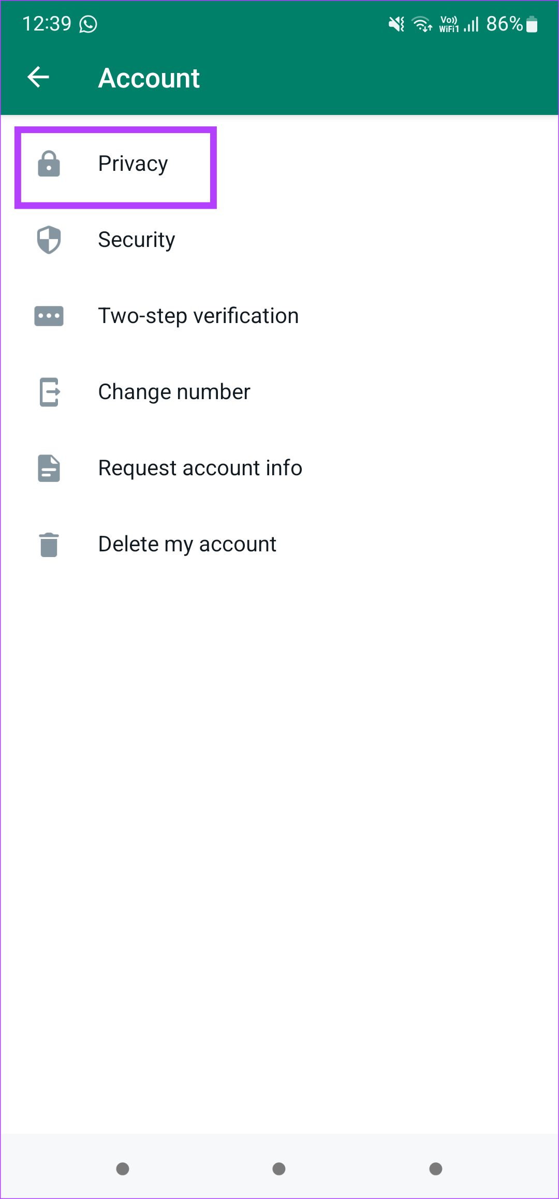559x1199 pixels.
Task: Tap the Privacy lock icon
Action: [49, 164]
